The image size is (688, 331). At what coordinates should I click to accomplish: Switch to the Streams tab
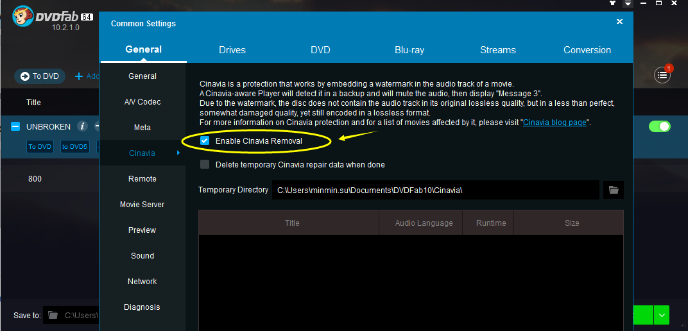click(498, 50)
